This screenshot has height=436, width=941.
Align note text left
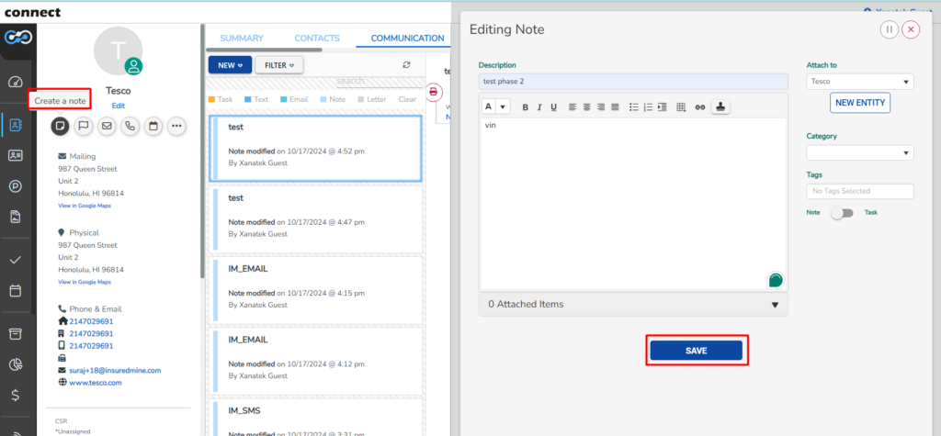tap(572, 106)
